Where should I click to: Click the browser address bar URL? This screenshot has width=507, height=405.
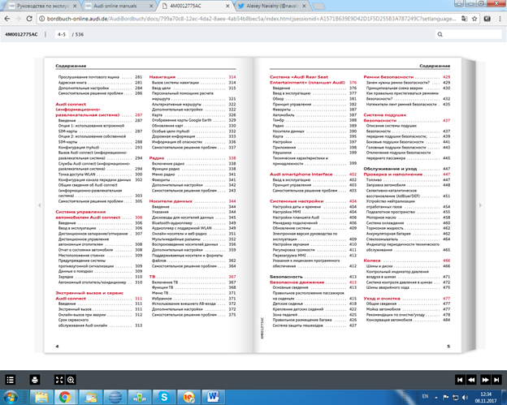click(x=244, y=15)
